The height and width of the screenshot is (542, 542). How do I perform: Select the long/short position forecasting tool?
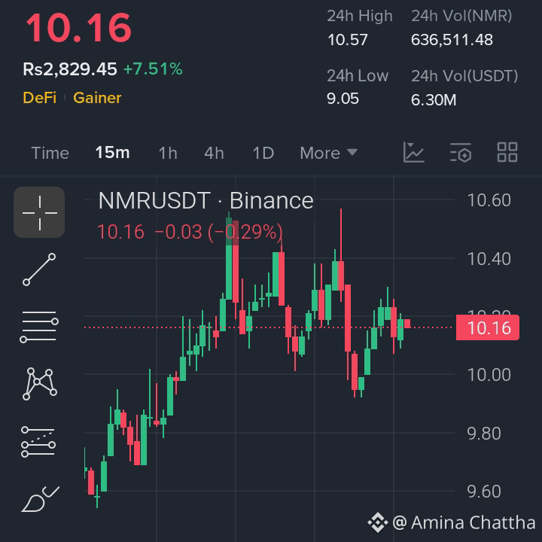(38, 441)
